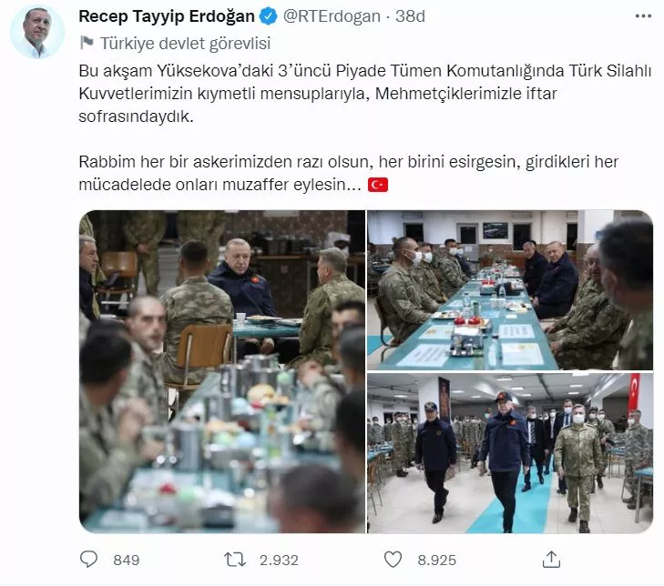Click the blue verified badge

269,16
